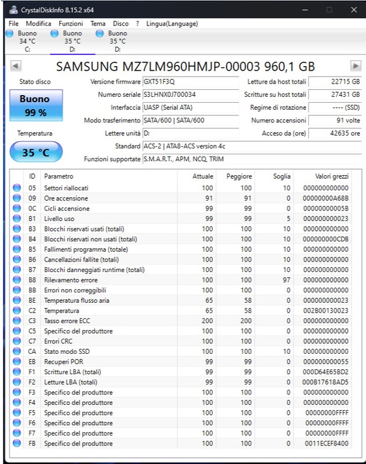Click the Buono 99 % health status button
Image resolution: width=366 pixels, height=464 pixels.
[36, 106]
